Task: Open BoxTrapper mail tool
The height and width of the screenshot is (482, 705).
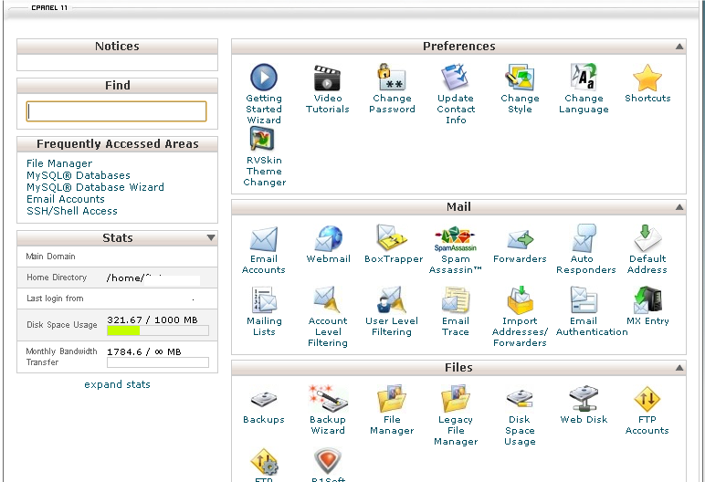Action: point(393,240)
